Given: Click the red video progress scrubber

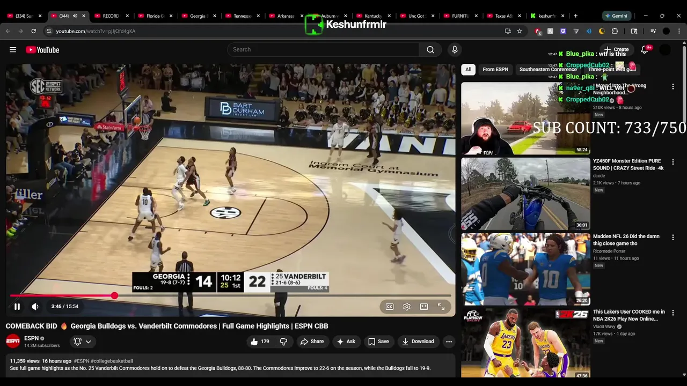Looking at the screenshot, I should click(114, 296).
